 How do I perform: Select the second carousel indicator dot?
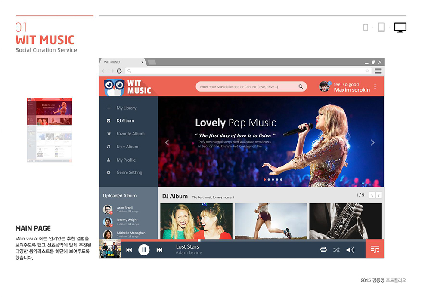point(268,179)
